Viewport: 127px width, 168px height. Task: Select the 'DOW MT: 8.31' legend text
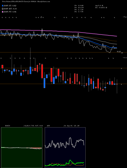point(10,9)
